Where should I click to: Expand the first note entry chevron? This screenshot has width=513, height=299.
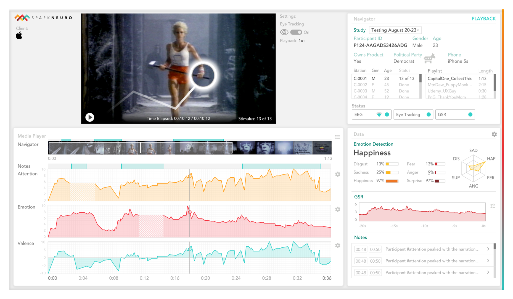coord(488,249)
